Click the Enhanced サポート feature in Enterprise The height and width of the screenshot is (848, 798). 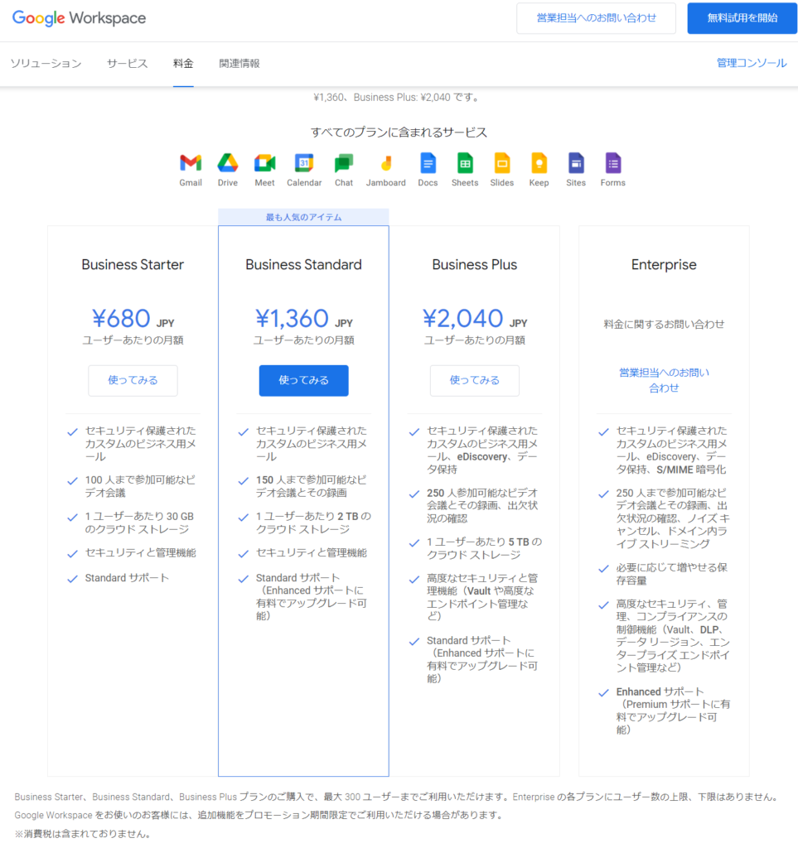coord(673,711)
